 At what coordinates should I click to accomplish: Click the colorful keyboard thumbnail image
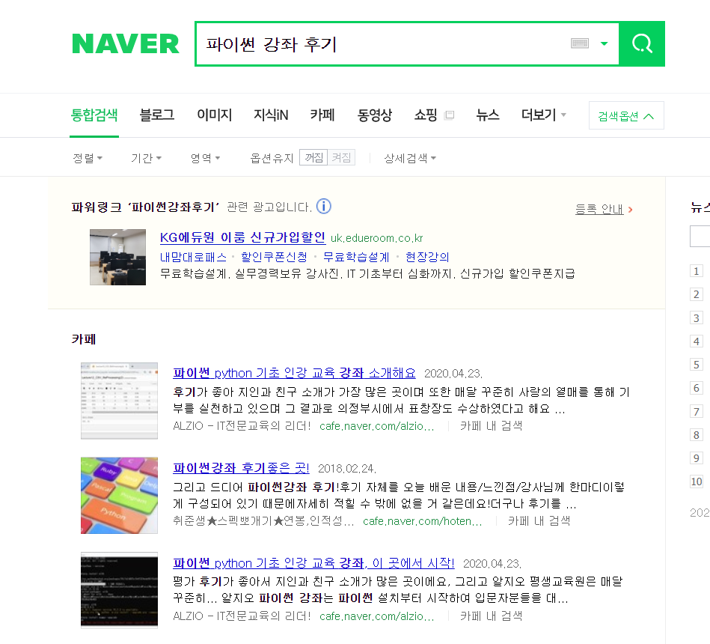click(119, 495)
